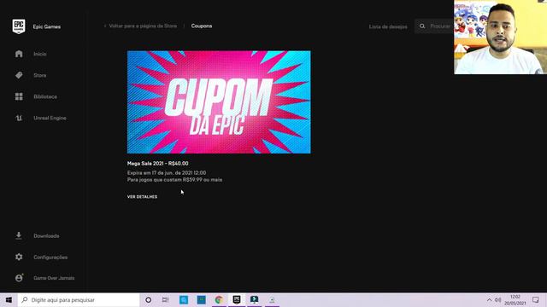
Task: Click the Início home icon
Action: click(x=19, y=54)
